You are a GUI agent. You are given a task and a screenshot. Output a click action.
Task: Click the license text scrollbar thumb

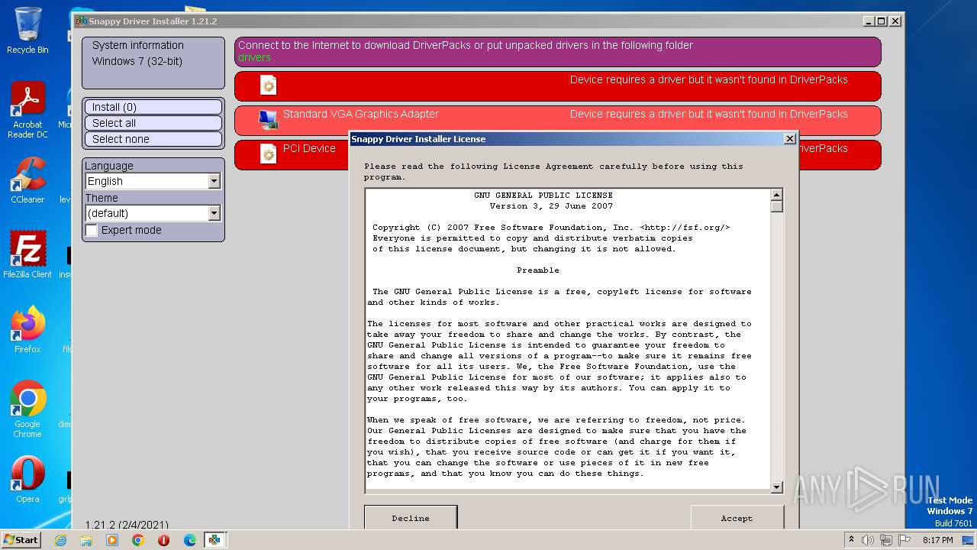click(777, 206)
